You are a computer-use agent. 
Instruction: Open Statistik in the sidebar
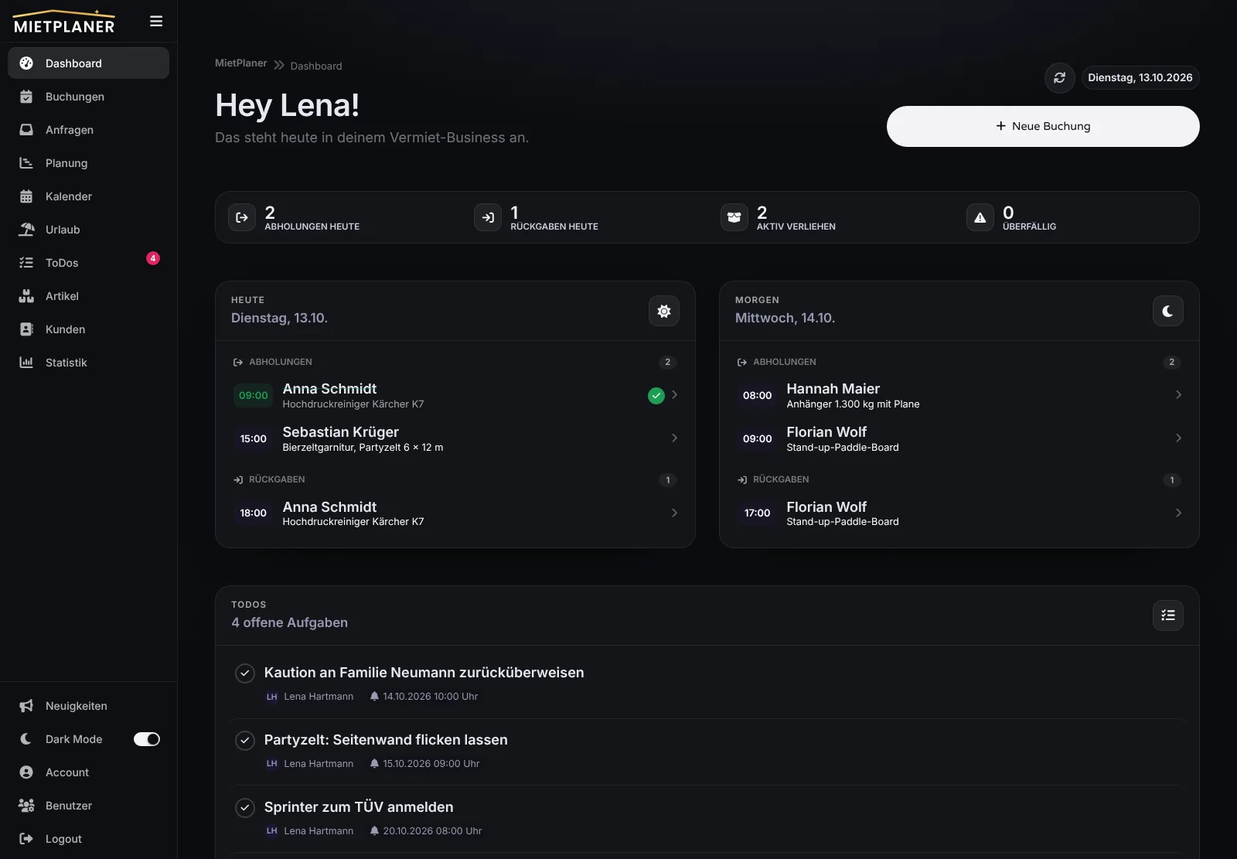(88, 363)
